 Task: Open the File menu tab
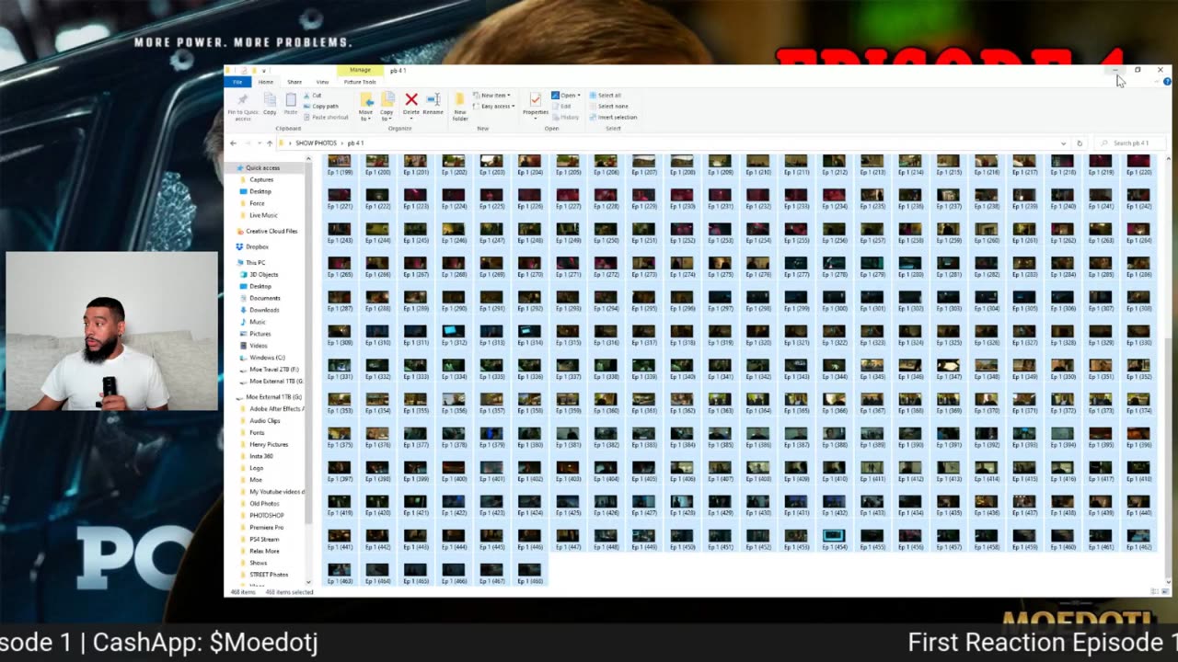click(237, 82)
